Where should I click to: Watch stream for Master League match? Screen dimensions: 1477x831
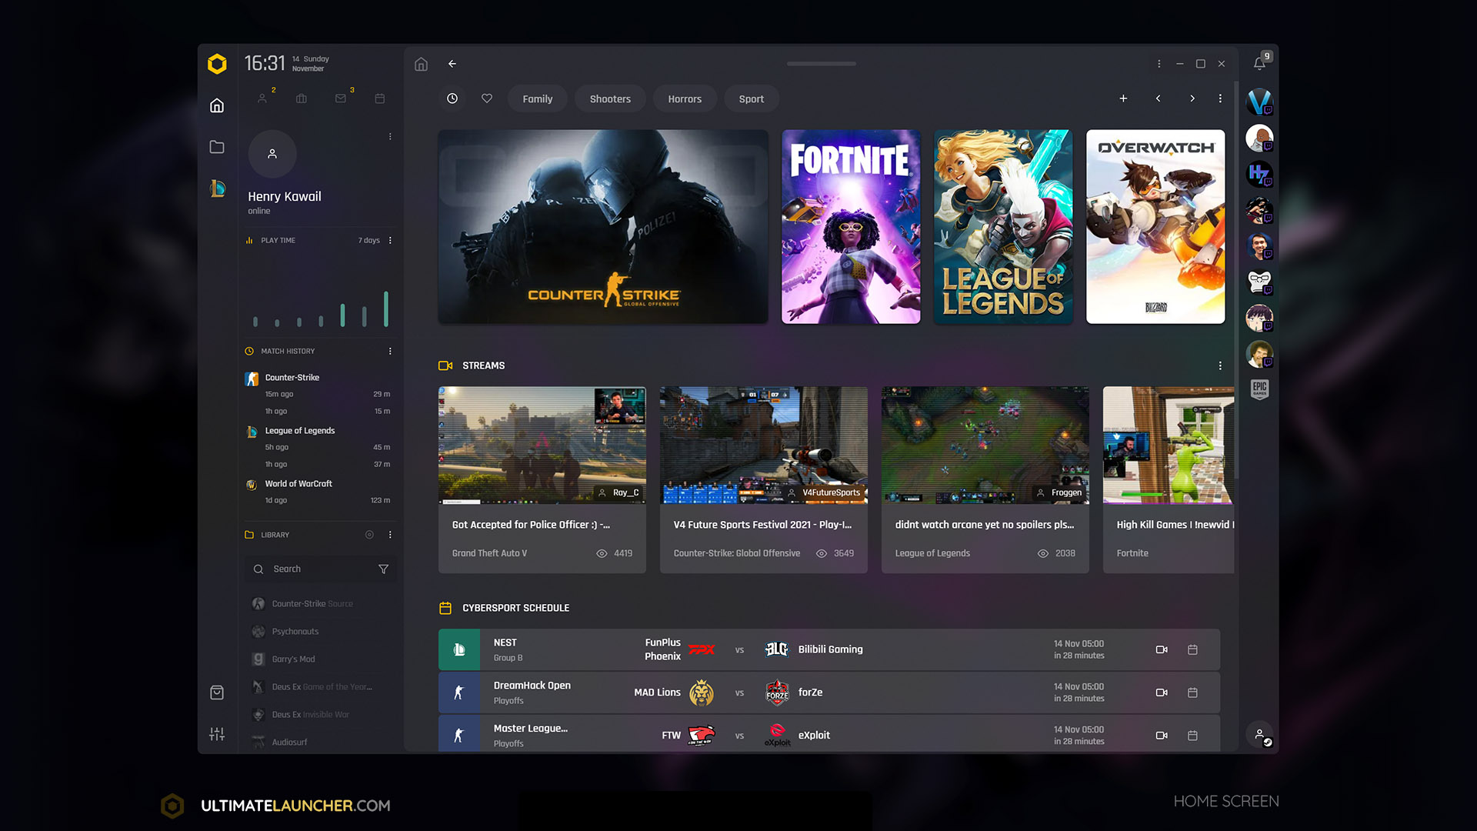point(1162,736)
